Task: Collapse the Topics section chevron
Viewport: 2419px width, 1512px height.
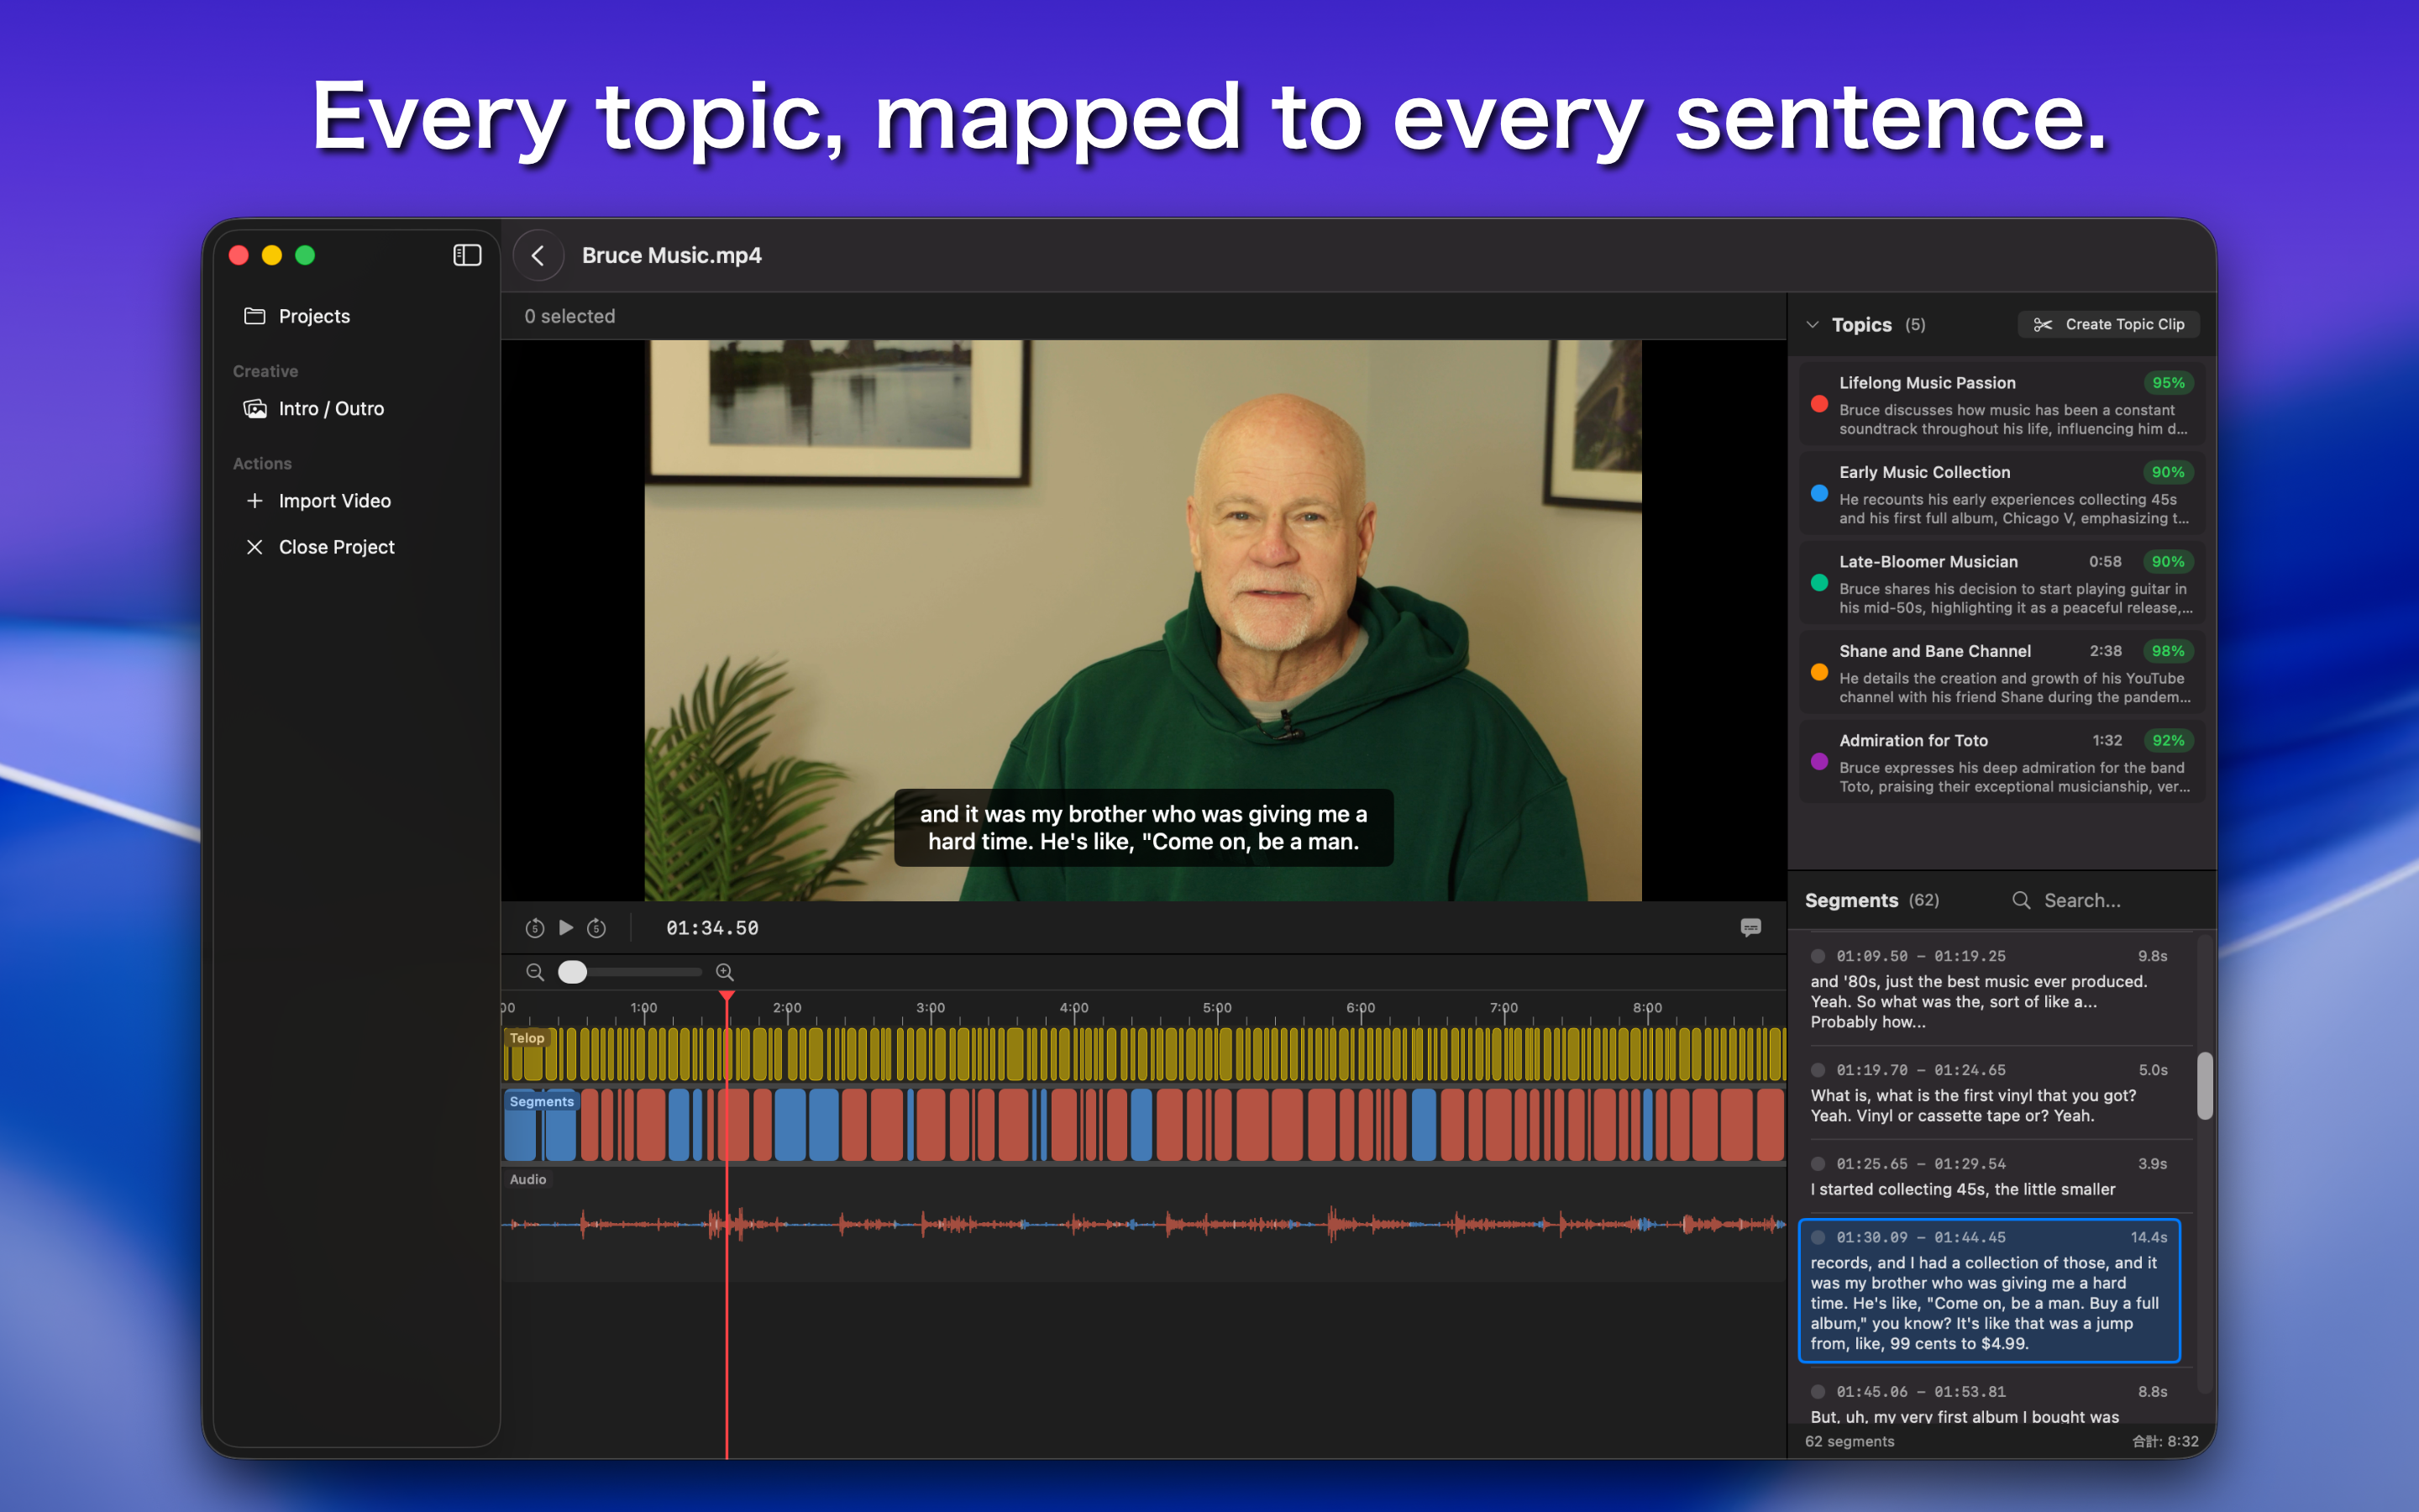Action: [x=1813, y=325]
